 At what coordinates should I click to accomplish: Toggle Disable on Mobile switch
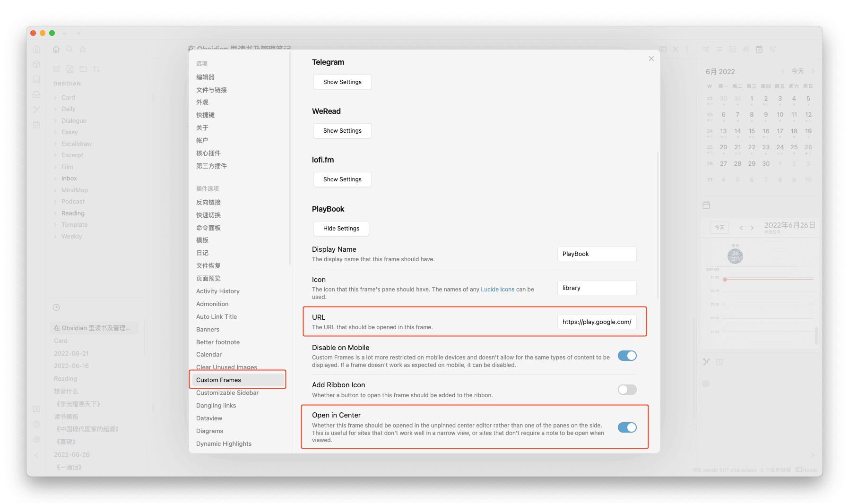pos(627,356)
